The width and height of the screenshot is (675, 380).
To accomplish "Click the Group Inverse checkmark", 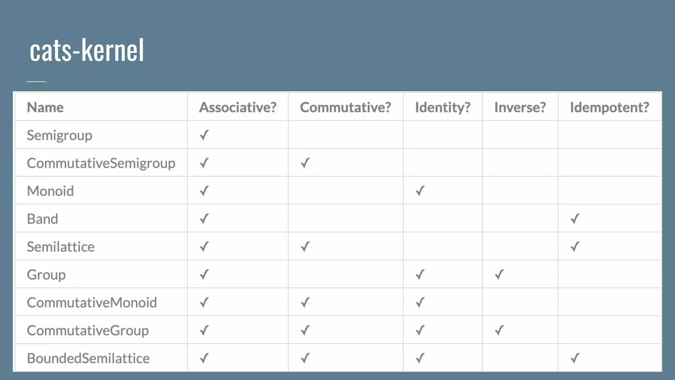I will [499, 274].
